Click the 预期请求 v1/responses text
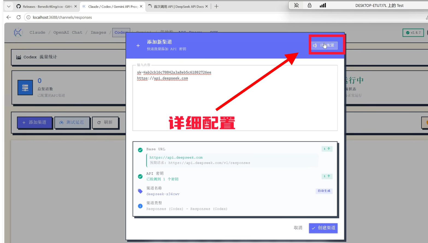 200,163
